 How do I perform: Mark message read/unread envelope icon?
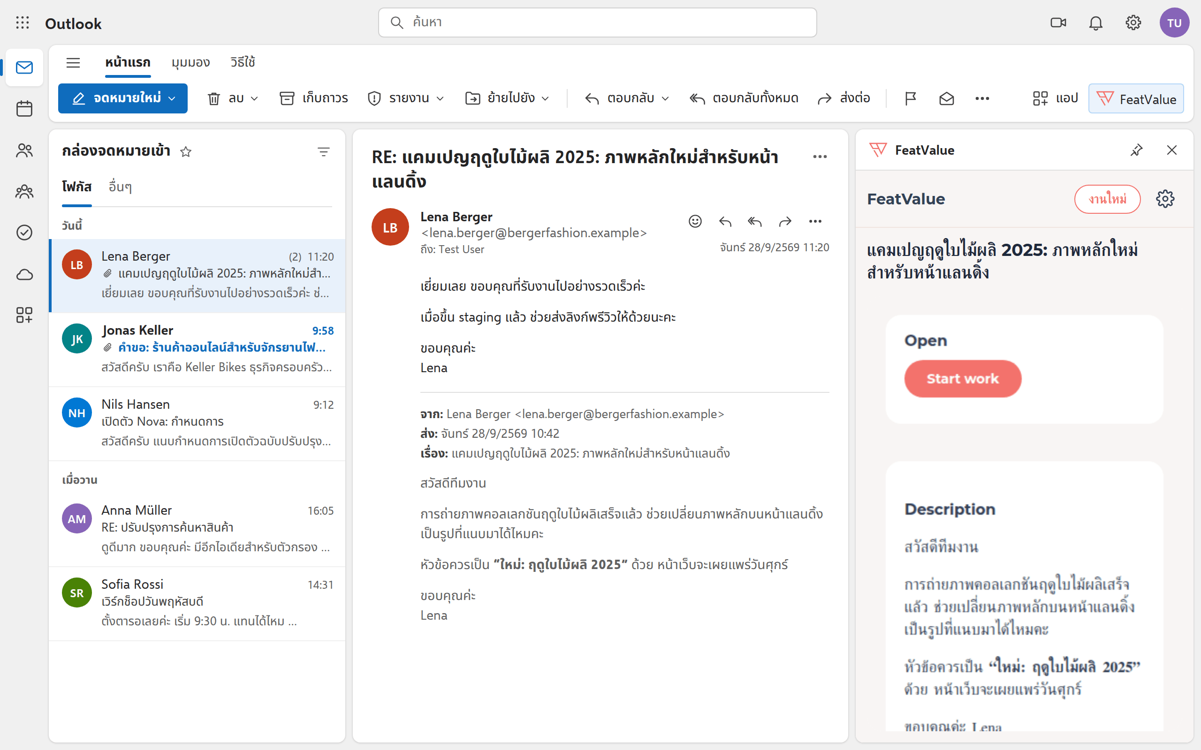946,98
